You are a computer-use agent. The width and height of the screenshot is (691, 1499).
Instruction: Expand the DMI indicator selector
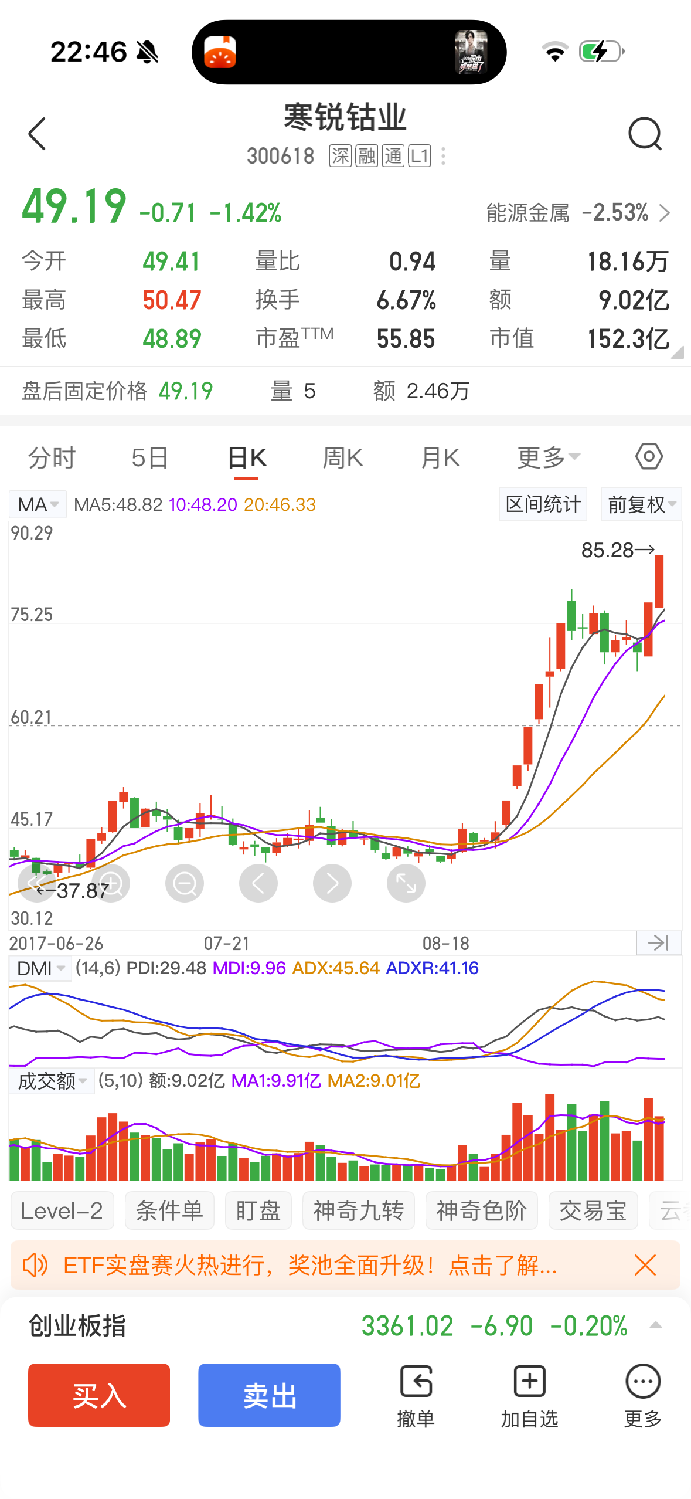click(x=40, y=968)
